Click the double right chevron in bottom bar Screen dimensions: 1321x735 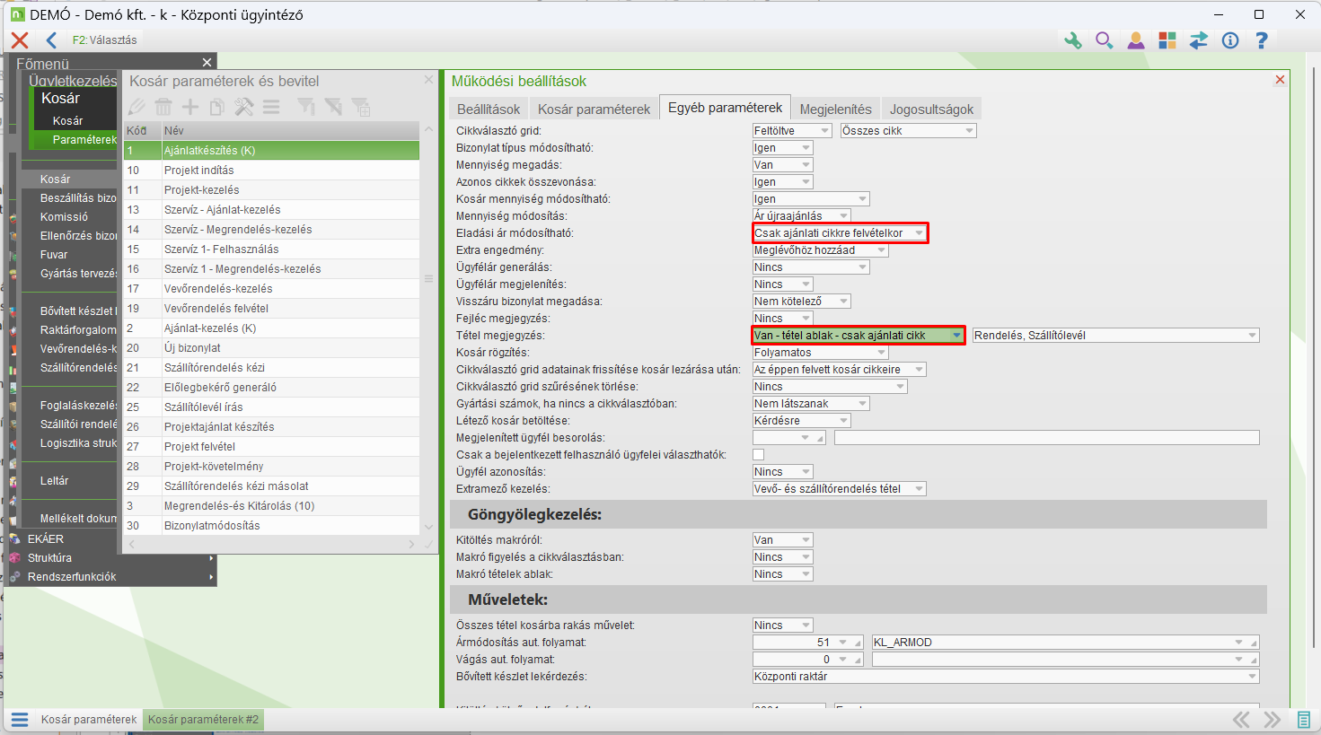[1273, 720]
